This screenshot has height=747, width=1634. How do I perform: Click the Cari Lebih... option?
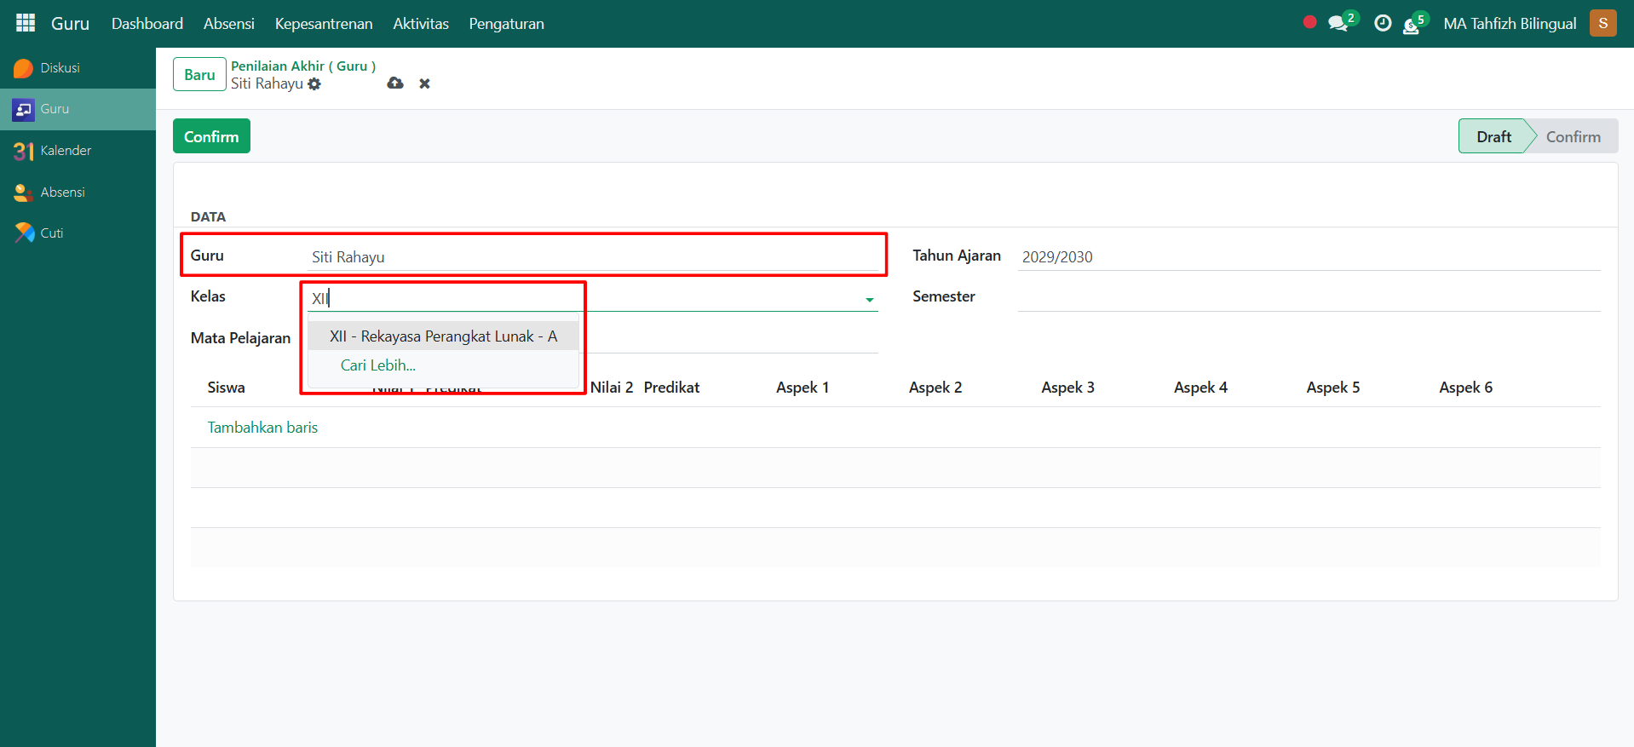click(378, 365)
